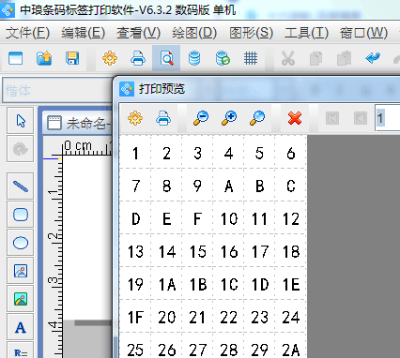Open the 绘图(D) menu

click(194, 33)
